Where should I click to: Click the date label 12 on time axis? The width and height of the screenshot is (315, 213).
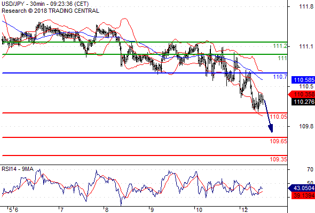[x=245, y=210]
